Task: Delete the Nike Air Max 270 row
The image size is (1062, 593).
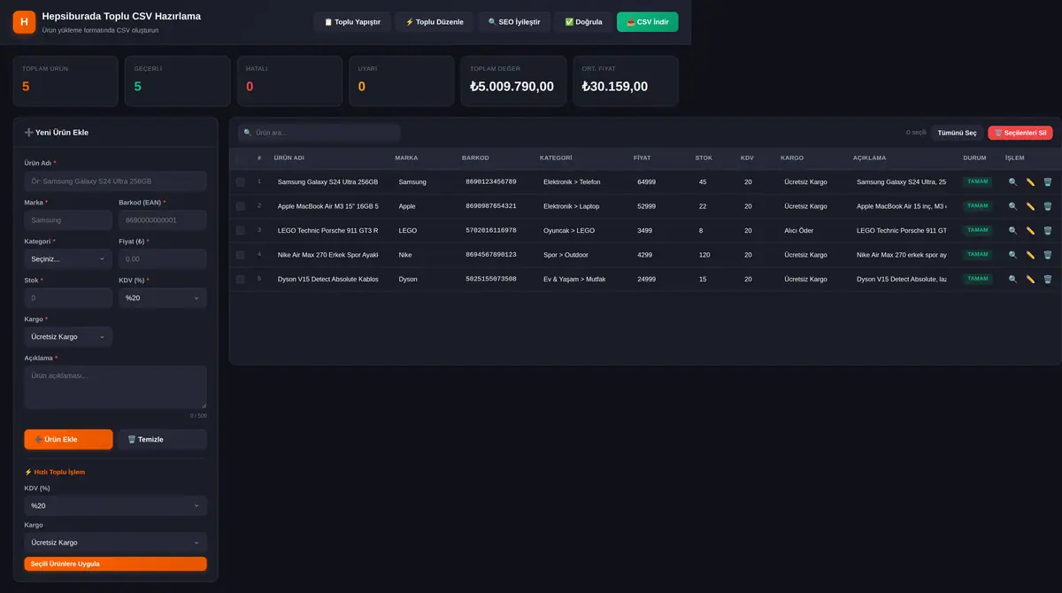Action: point(1047,255)
